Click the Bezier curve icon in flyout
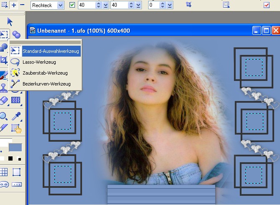The image size is (280, 205). pos(15,83)
